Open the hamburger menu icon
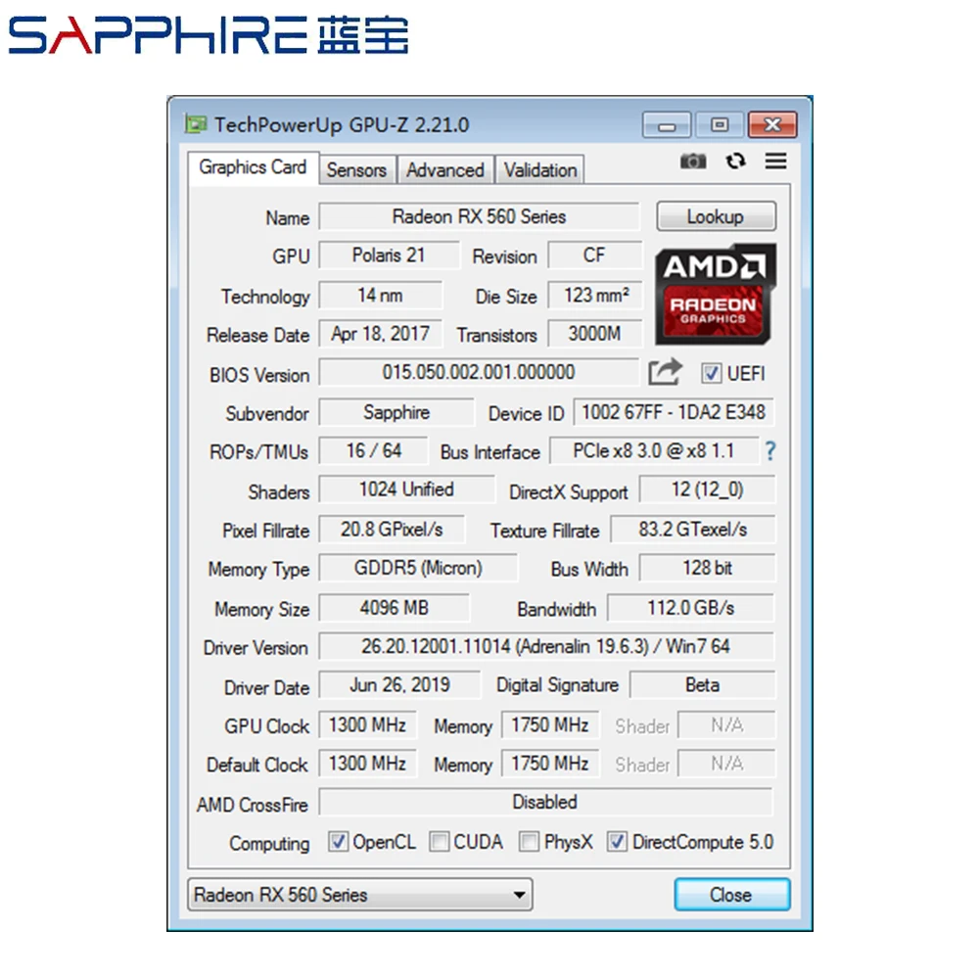Image resolution: width=979 pixels, height=979 pixels. (775, 161)
